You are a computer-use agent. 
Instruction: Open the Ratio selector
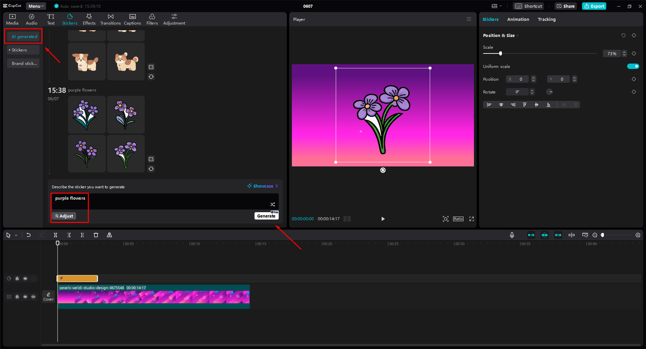pos(458,219)
